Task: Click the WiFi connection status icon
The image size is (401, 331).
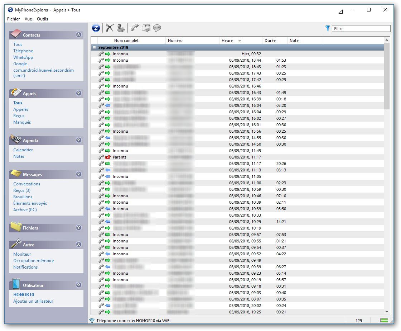Action: click(92, 321)
